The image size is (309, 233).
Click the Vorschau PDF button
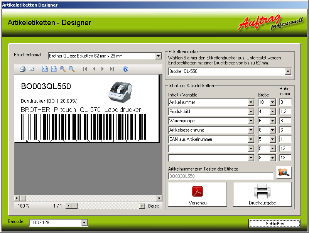(x=198, y=194)
